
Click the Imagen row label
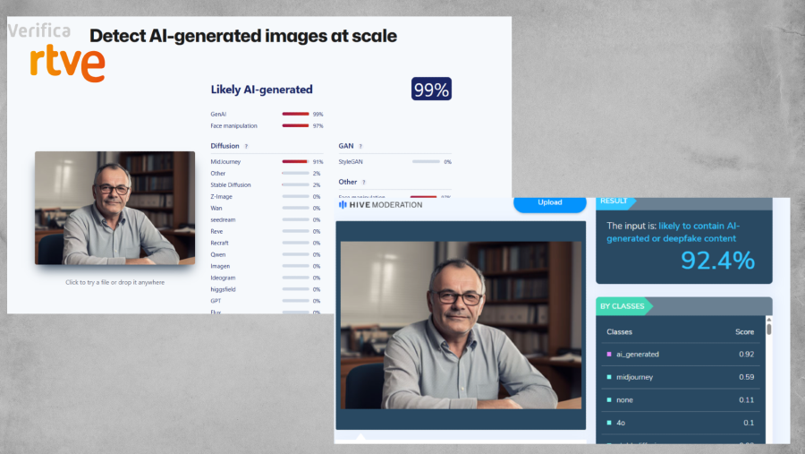pyautogui.click(x=220, y=266)
